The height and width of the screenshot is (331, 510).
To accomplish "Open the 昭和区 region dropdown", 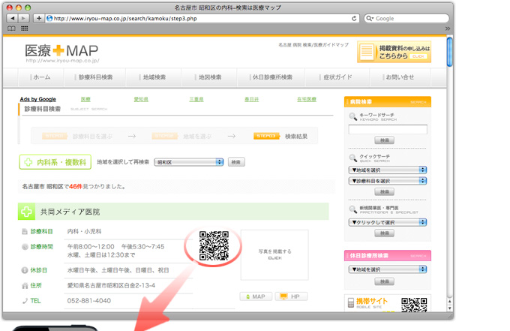I will click(x=189, y=162).
